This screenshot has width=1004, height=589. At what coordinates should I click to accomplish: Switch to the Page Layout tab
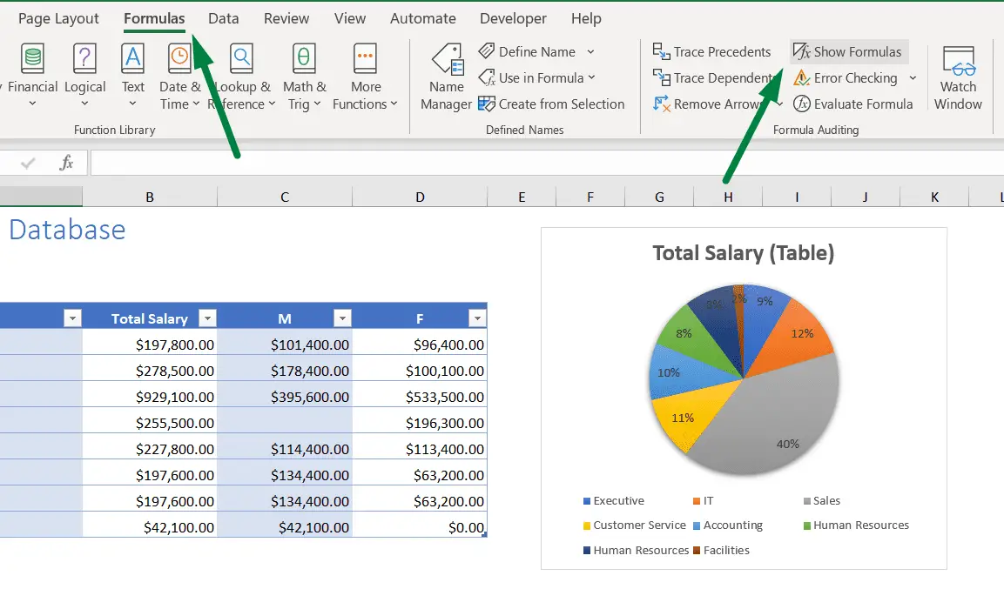pyautogui.click(x=58, y=18)
